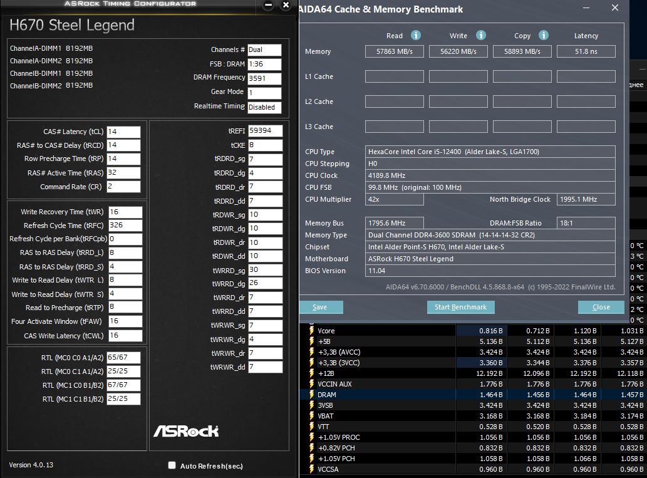Close the ASRock Timing Configurator window
The height and width of the screenshot is (478, 647).
click(286, 5)
